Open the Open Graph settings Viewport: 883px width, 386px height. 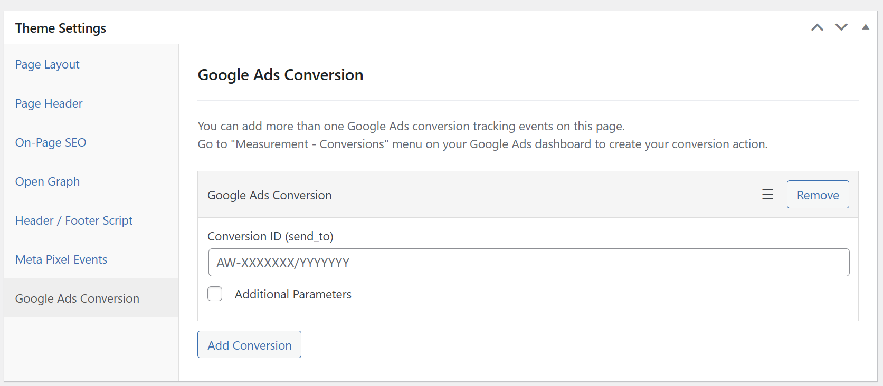pyautogui.click(x=47, y=181)
